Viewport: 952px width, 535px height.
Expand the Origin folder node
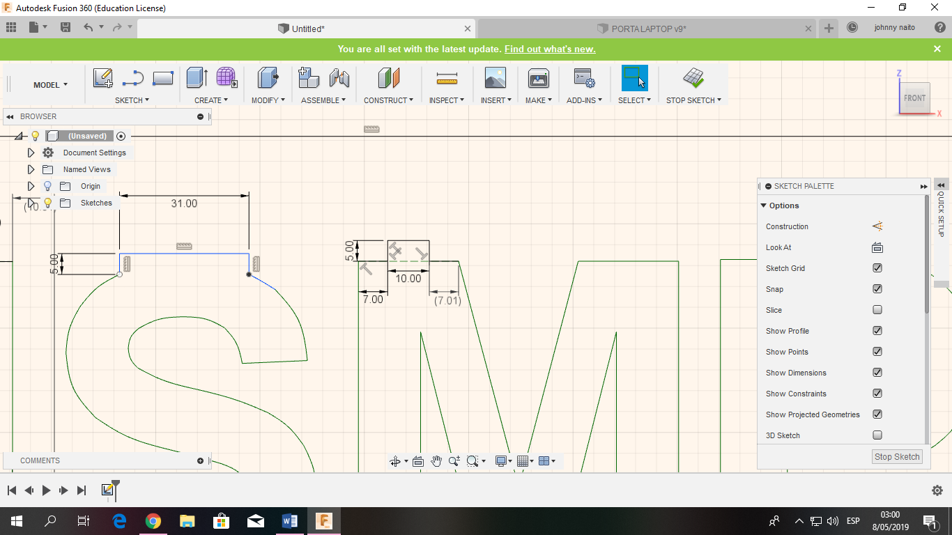pyautogui.click(x=31, y=186)
